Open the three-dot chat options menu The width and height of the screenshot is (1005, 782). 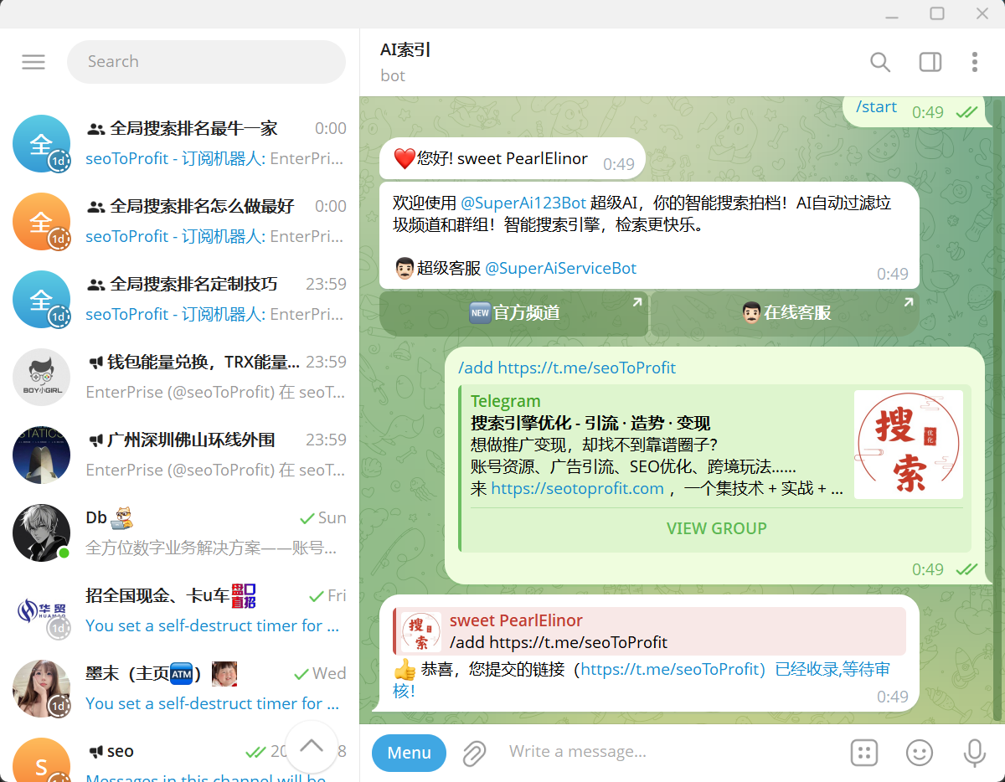point(974,62)
